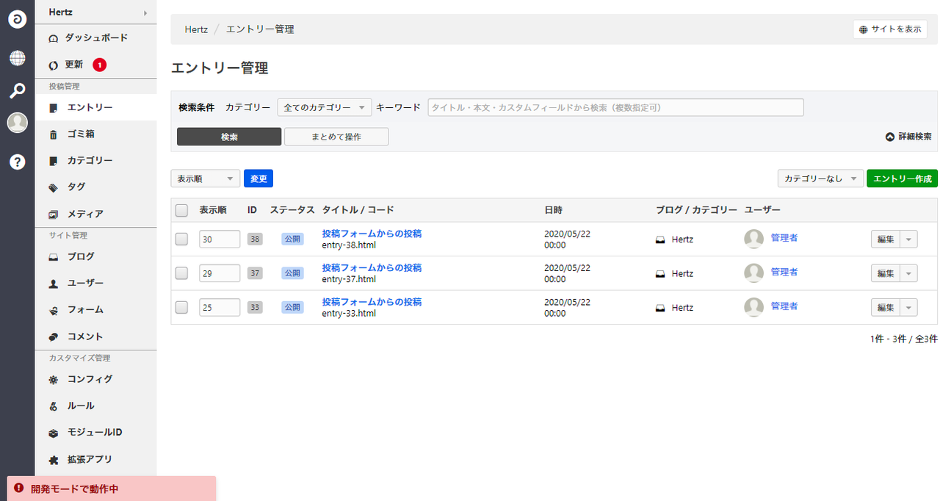Click the a-blog cms logo icon
Image resolution: width=940 pixels, height=501 pixels.
click(17, 19)
